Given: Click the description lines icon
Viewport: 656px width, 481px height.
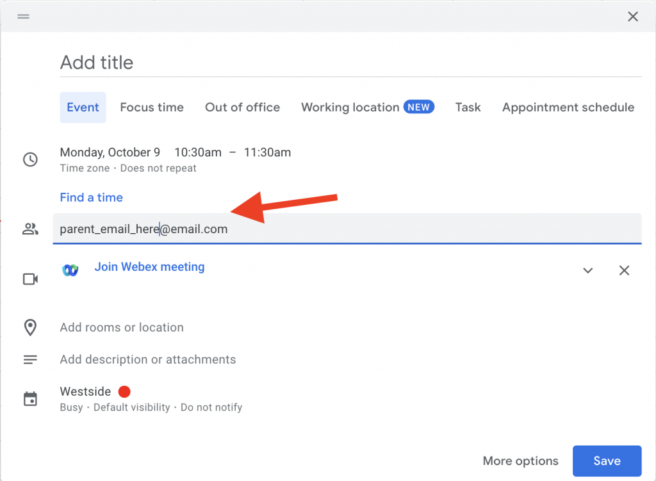Looking at the screenshot, I should [x=30, y=360].
